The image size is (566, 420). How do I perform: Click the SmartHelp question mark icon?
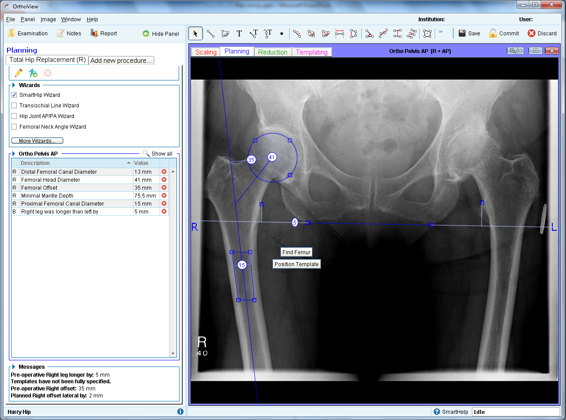coord(437,412)
